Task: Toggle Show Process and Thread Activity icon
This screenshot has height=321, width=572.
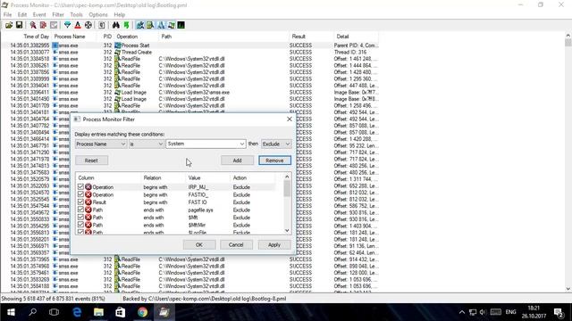Action: [x=171, y=25]
